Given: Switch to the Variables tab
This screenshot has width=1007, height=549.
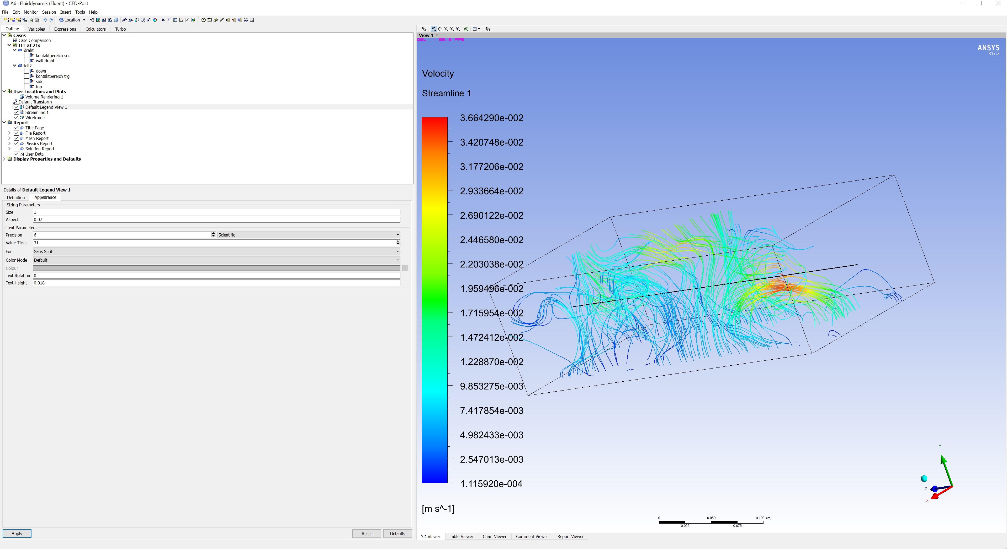Looking at the screenshot, I should pyautogui.click(x=36, y=29).
